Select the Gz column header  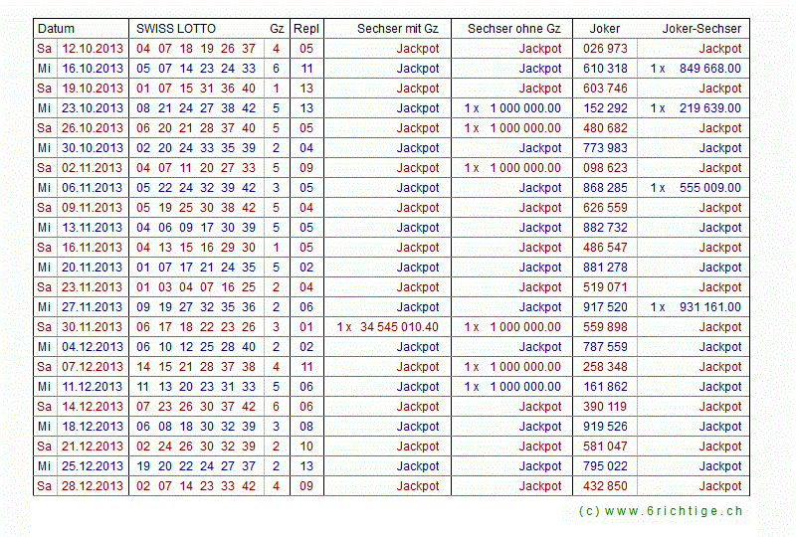[x=277, y=29]
